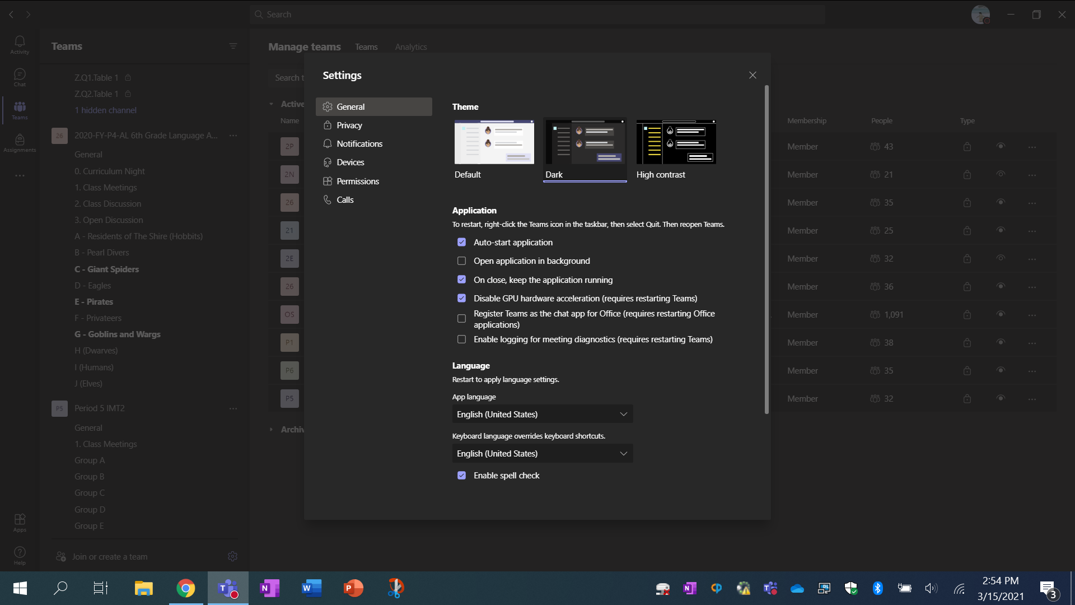Close the Settings dialog

point(752,75)
